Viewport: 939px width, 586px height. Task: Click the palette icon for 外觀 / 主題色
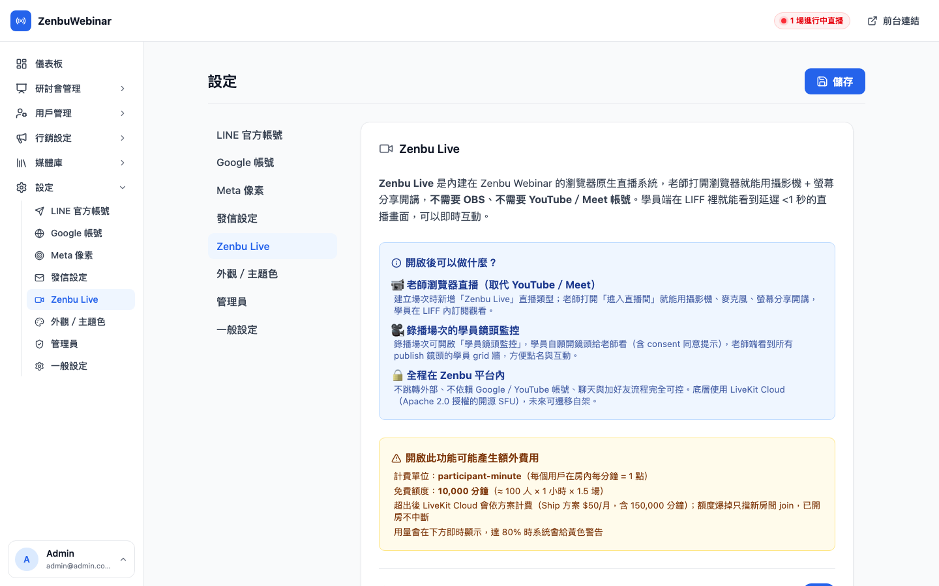tap(39, 322)
